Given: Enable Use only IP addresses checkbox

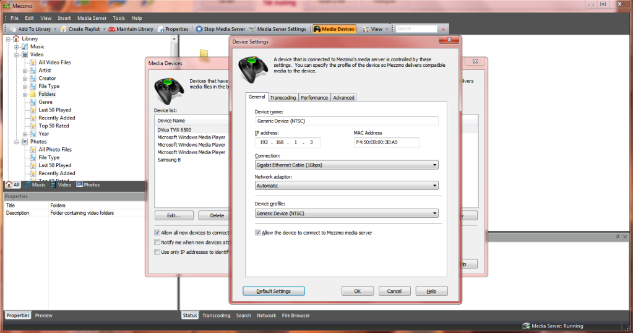Looking at the screenshot, I should pos(157,253).
